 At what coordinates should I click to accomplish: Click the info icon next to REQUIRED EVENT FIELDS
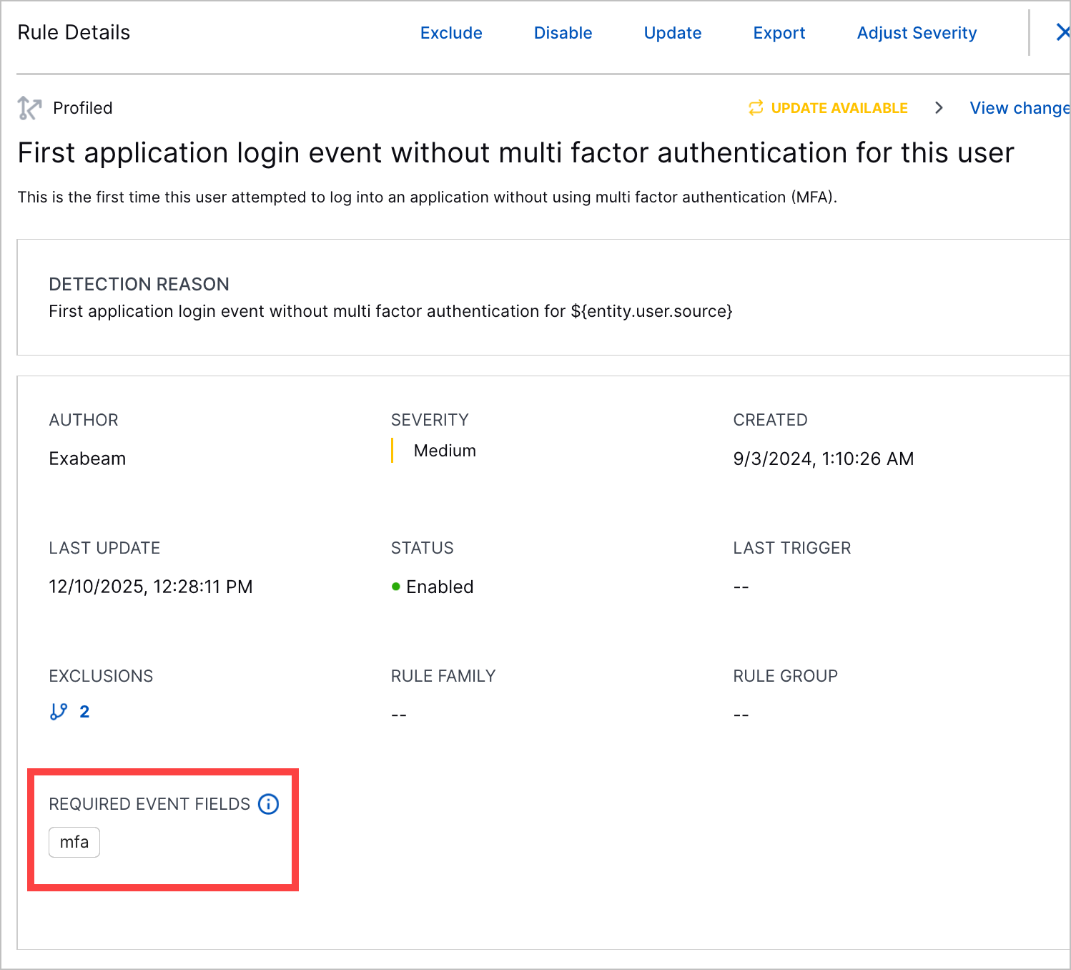[x=268, y=804]
